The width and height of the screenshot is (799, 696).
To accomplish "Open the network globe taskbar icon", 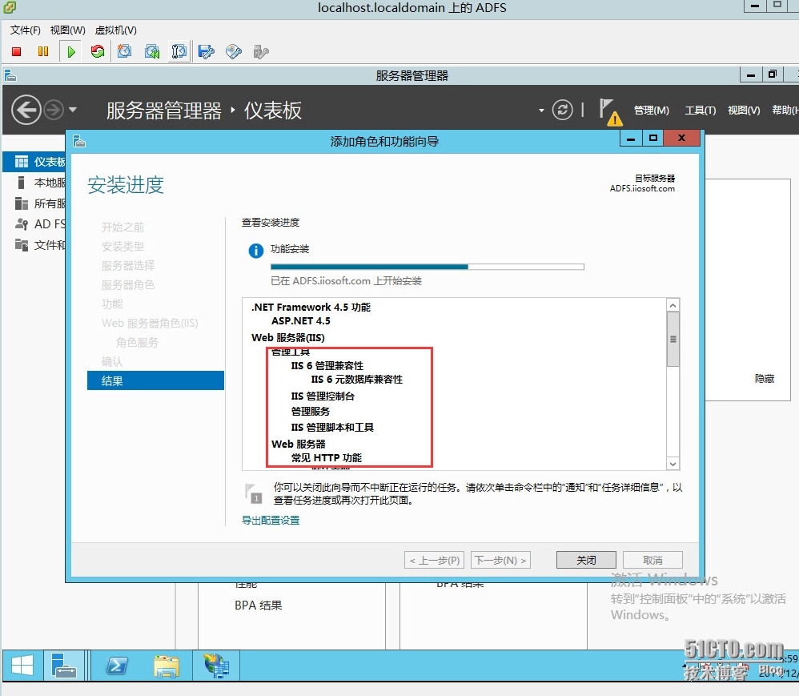I will point(216,666).
